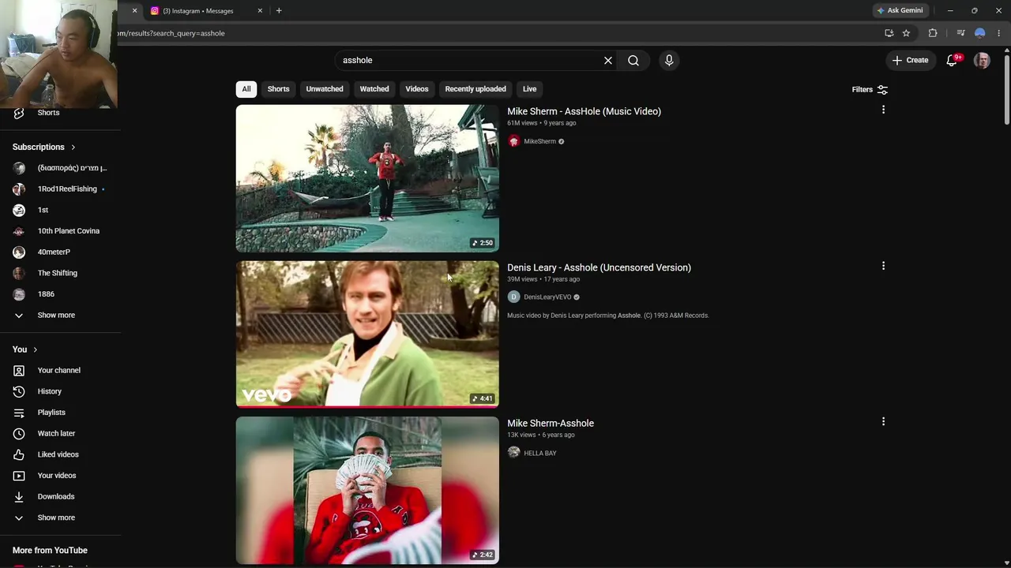Select the All filter chip
Image resolution: width=1011 pixels, height=568 pixels.
[246, 89]
